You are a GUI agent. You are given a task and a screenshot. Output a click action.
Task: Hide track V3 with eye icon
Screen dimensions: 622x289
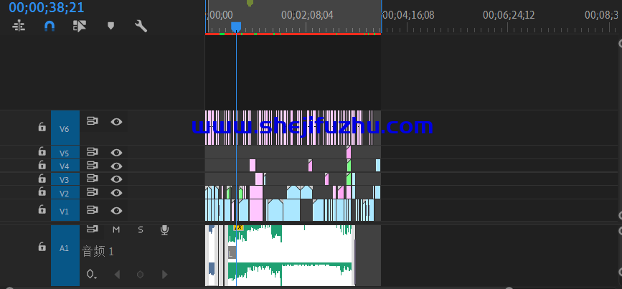[116, 179]
